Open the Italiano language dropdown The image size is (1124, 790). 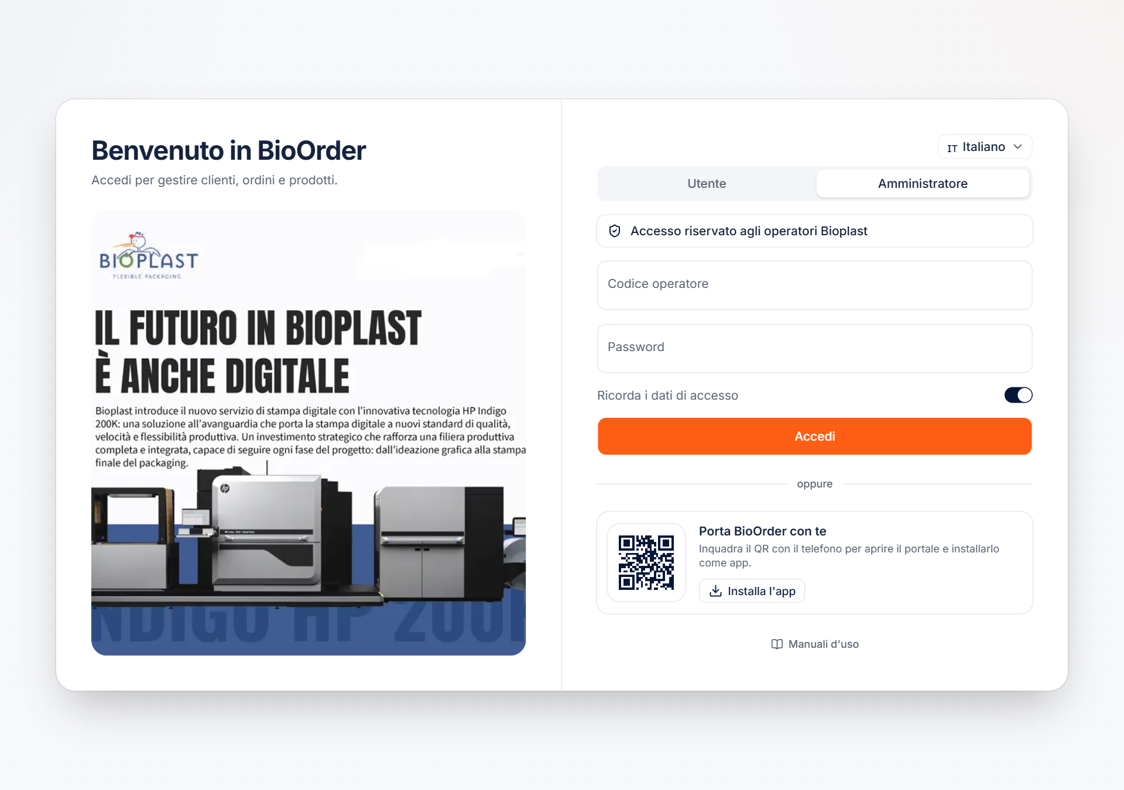click(x=985, y=147)
